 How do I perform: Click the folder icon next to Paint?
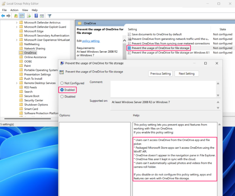pos(21,65)
